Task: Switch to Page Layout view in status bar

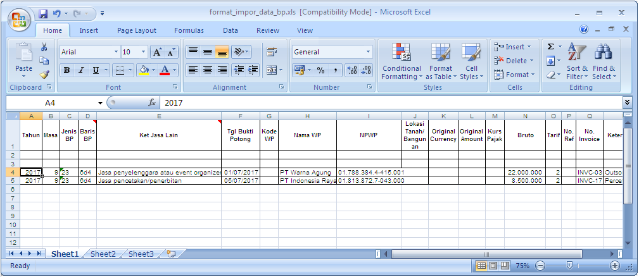Action: [x=493, y=266]
